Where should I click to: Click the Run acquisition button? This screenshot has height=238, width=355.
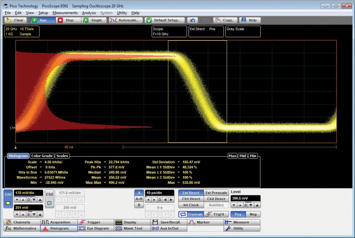pos(40,20)
